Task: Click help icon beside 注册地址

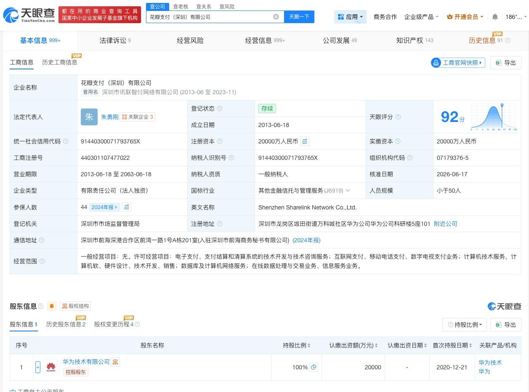Action: point(219,224)
